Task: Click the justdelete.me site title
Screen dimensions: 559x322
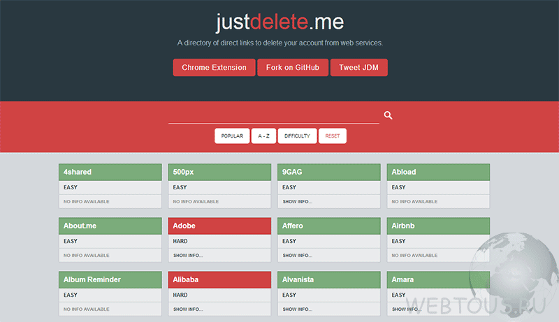Action: coord(279,22)
